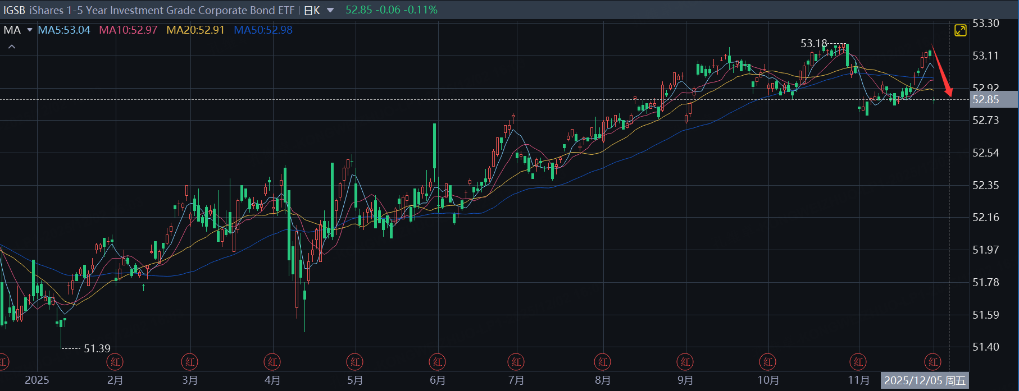Click the dividend marker above 2月

[x=115, y=362]
